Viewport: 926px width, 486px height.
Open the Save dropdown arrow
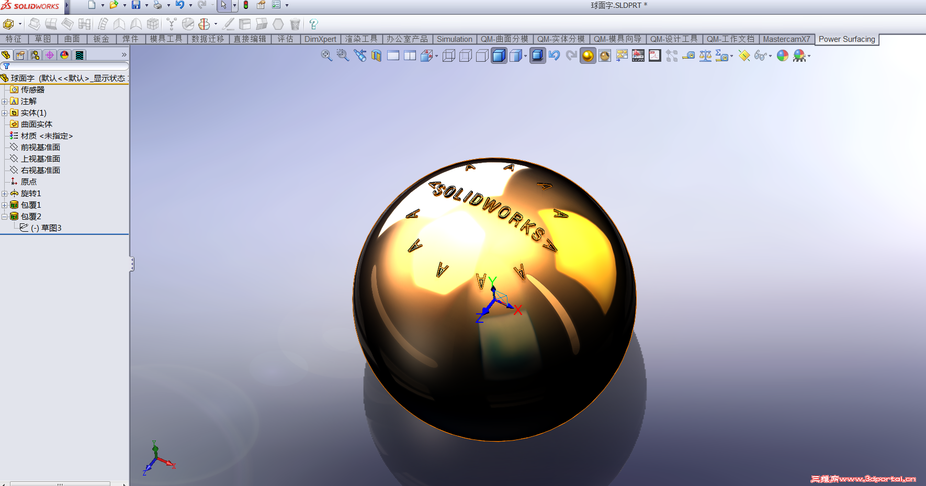coord(146,5)
